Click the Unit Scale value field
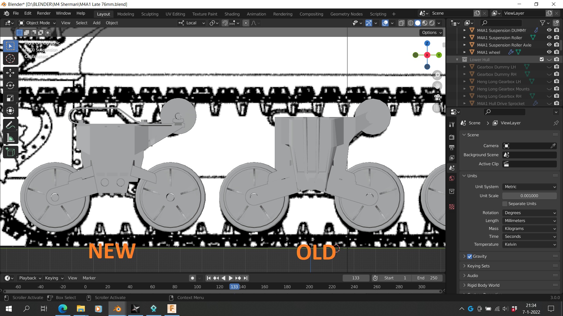This screenshot has height=316, width=563. click(530, 196)
